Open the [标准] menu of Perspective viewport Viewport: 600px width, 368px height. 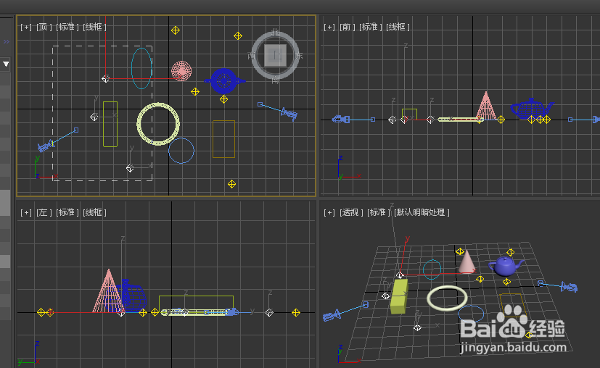pyautogui.click(x=379, y=212)
